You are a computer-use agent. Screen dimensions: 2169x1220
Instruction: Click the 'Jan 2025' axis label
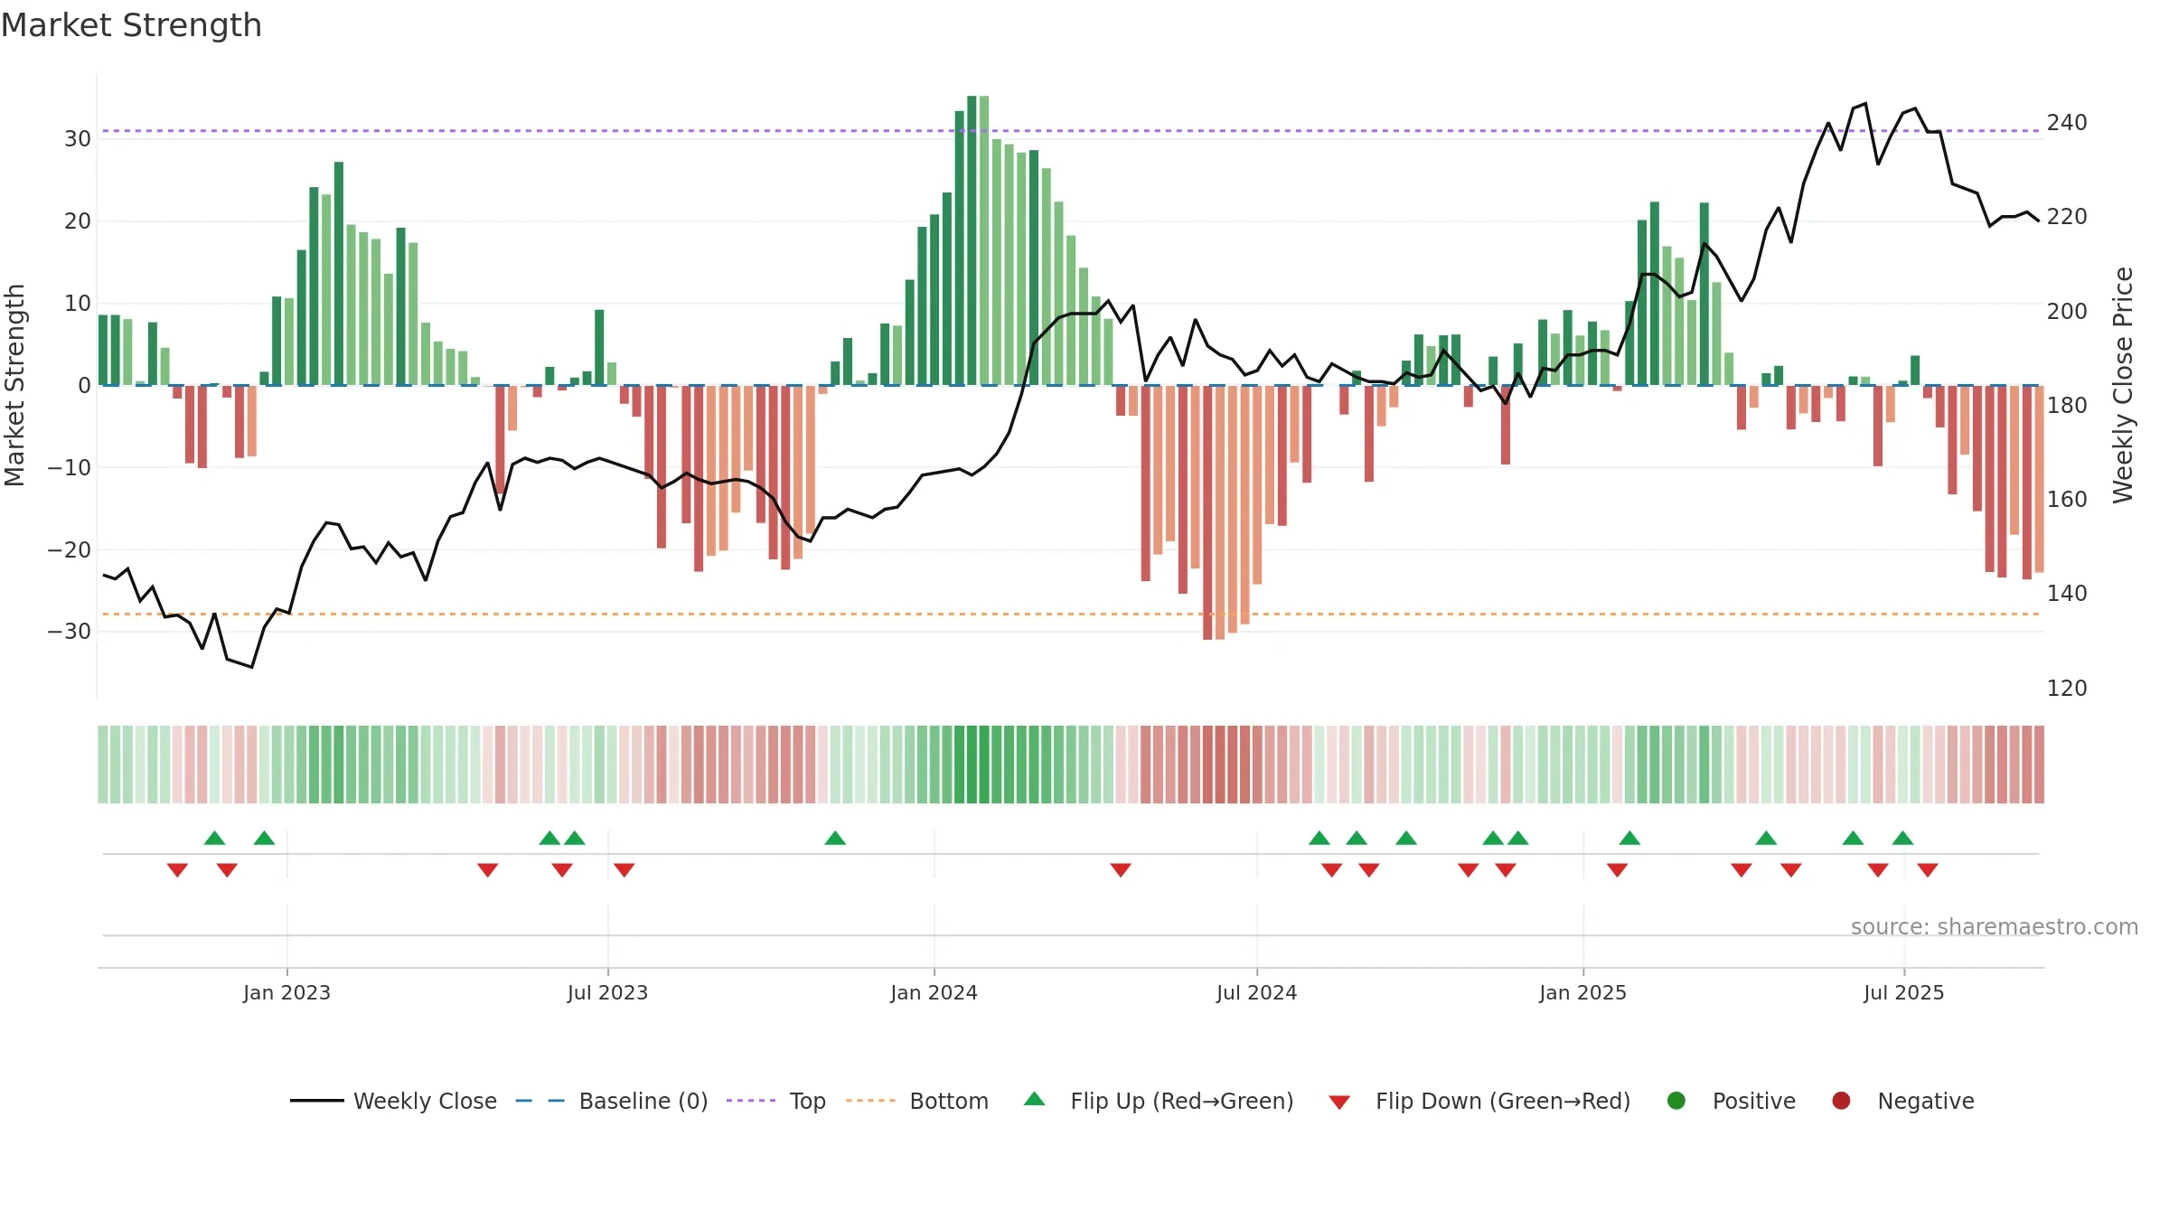[1582, 992]
